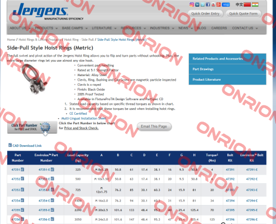
Task: Open the blue Blog badge icon
Action: 226,4
